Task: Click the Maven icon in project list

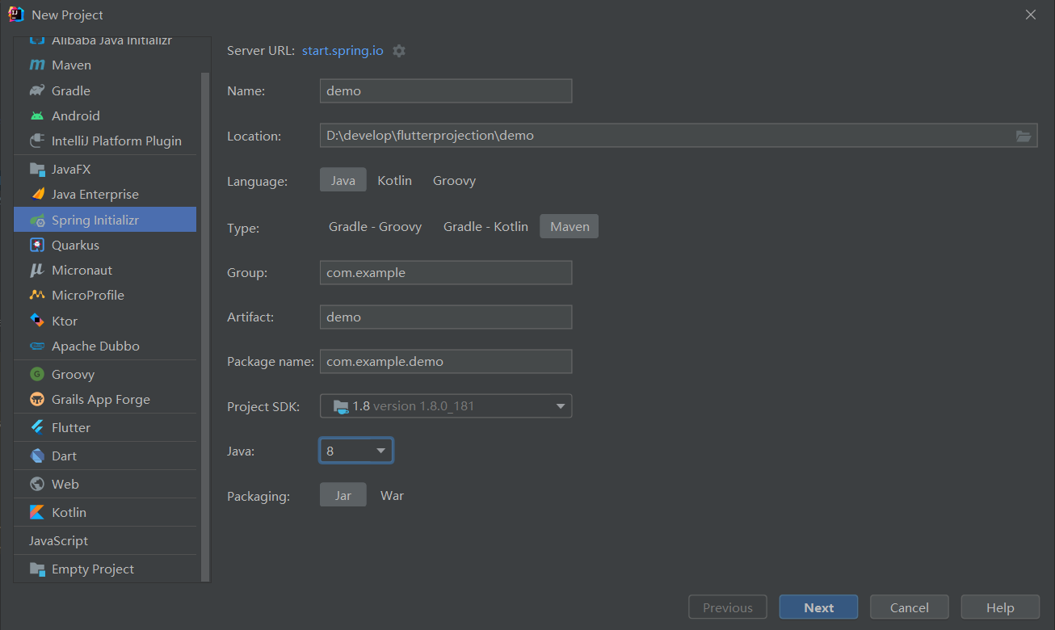Action: tap(37, 65)
